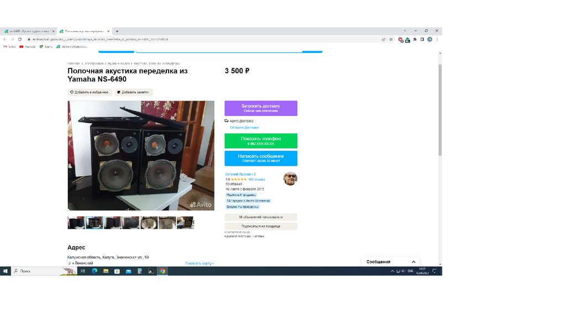Open the Карты bookmark
The image size is (566, 318).
46,46
